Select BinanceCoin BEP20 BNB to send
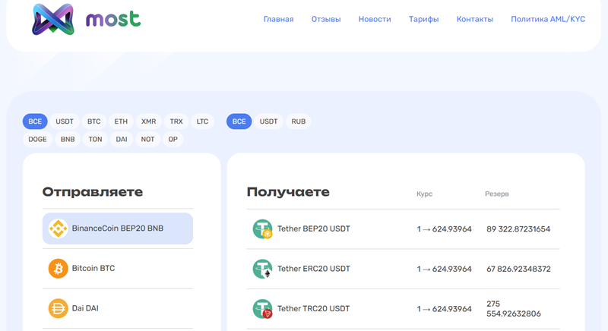Image resolution: width=608 pixels, height=331 pixels. point(118,229)
